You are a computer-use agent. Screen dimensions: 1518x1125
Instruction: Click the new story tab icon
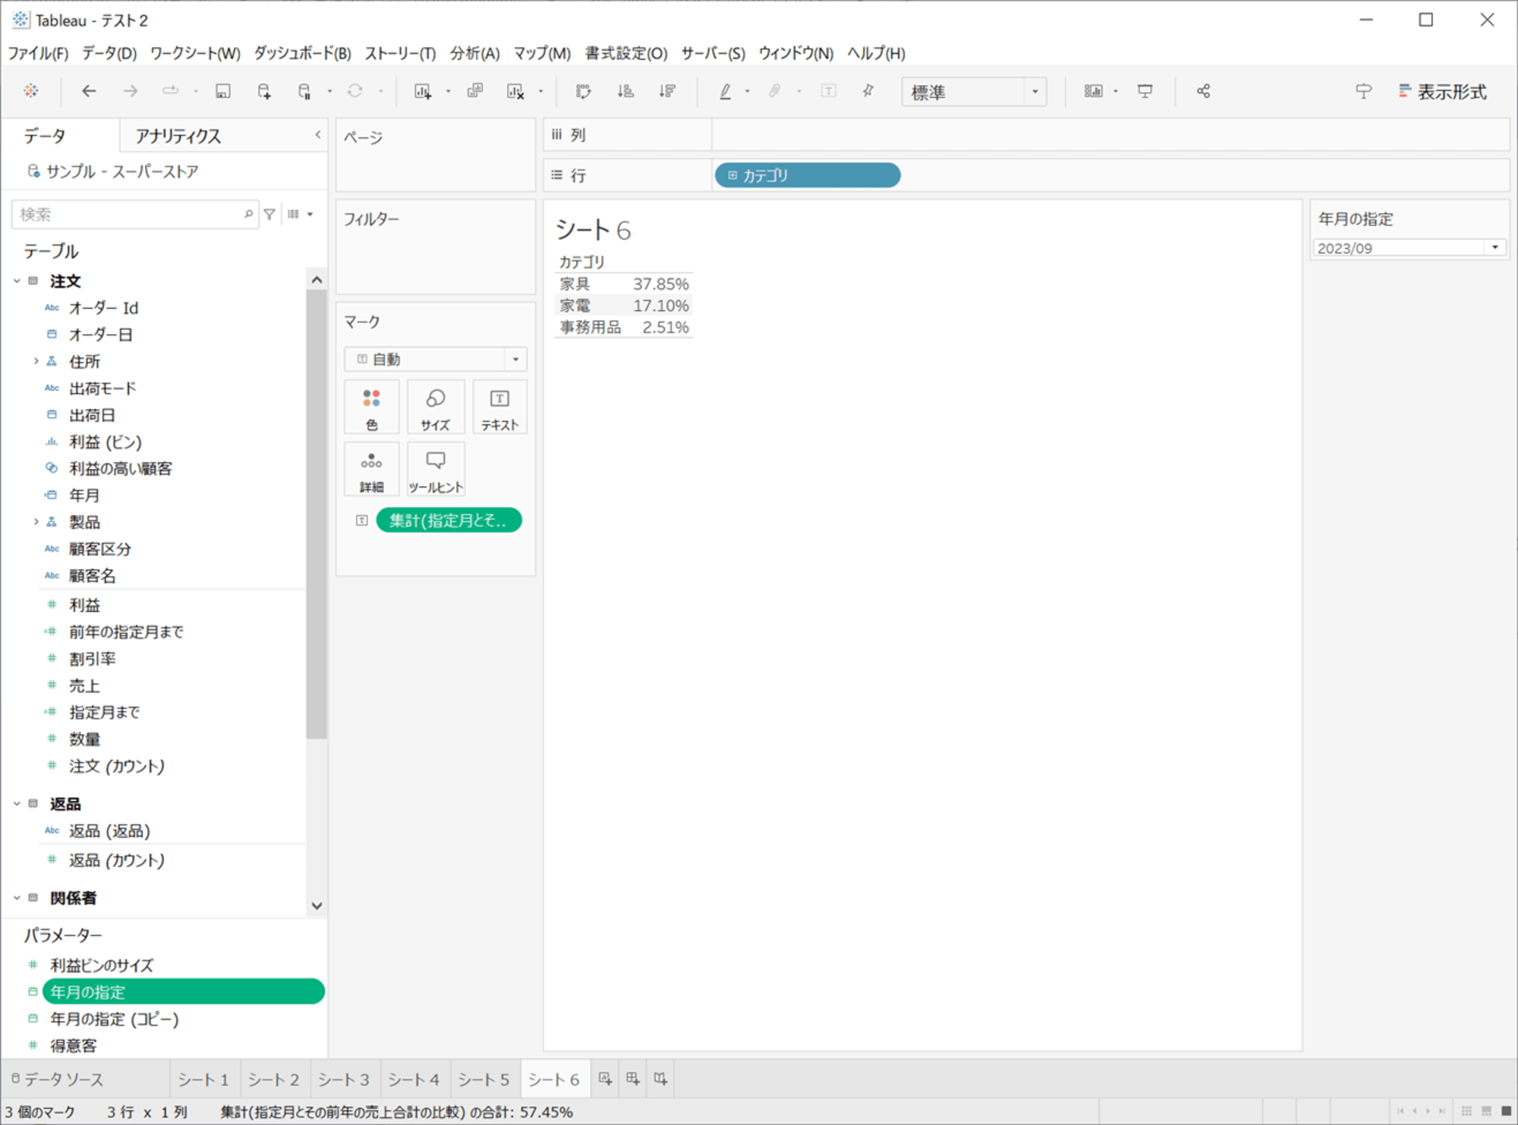661,1079
